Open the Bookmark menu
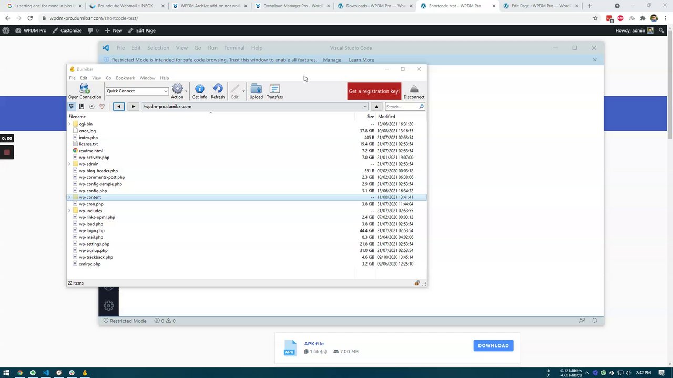This screenshot has width=673, height=378. pyautogui.click(x=125, y=78)
